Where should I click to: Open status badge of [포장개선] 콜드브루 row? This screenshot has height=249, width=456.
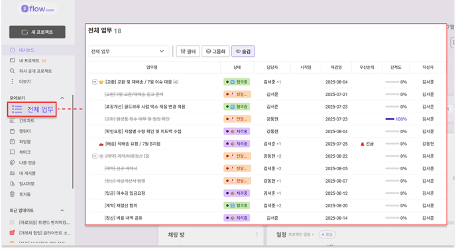click(x=237, y=107)
